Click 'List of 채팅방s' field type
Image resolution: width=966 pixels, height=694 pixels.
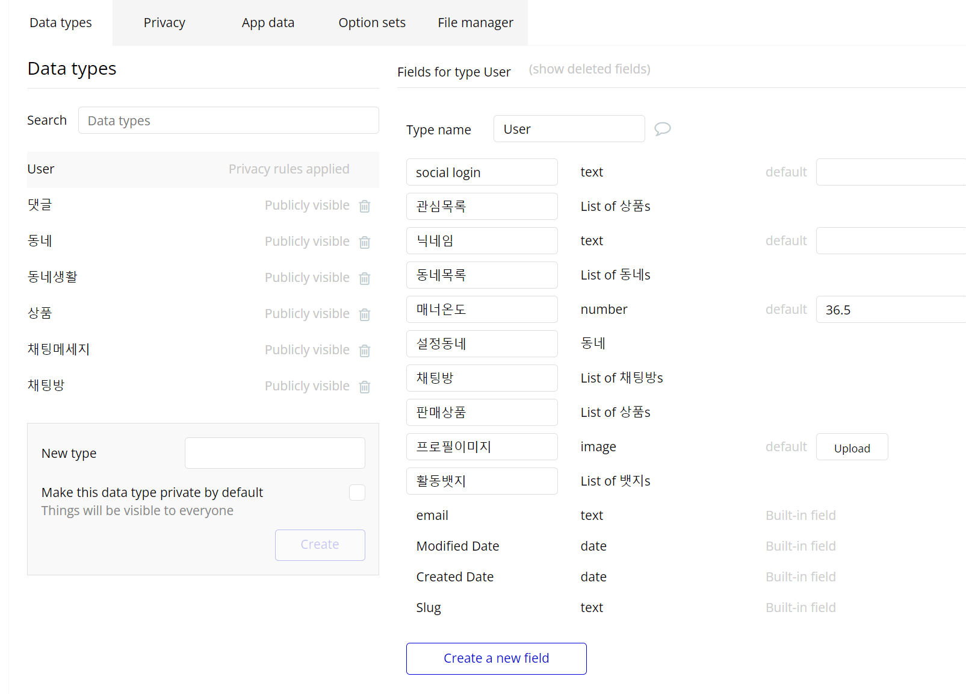pos(622,378)
